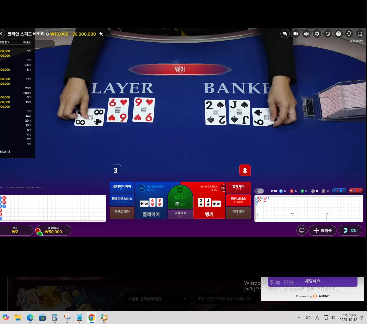Toggle the video camera icon
This screenshot has height=324, width=367.
click(296, 34)
